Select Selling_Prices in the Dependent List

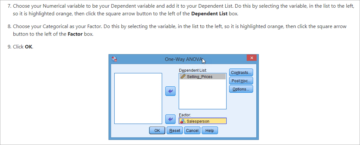pos(200,77)
